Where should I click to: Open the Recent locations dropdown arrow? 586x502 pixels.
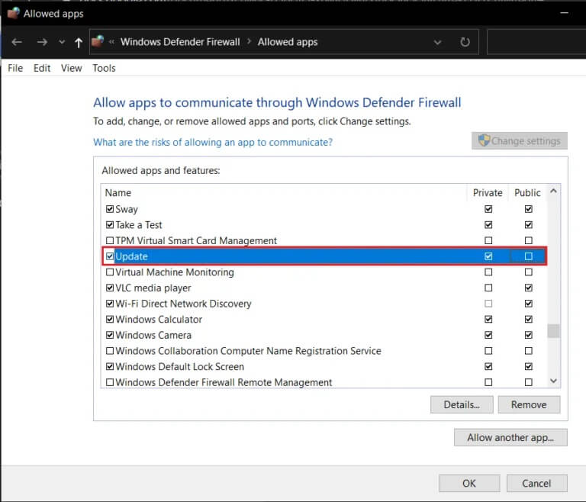[60, 42]
